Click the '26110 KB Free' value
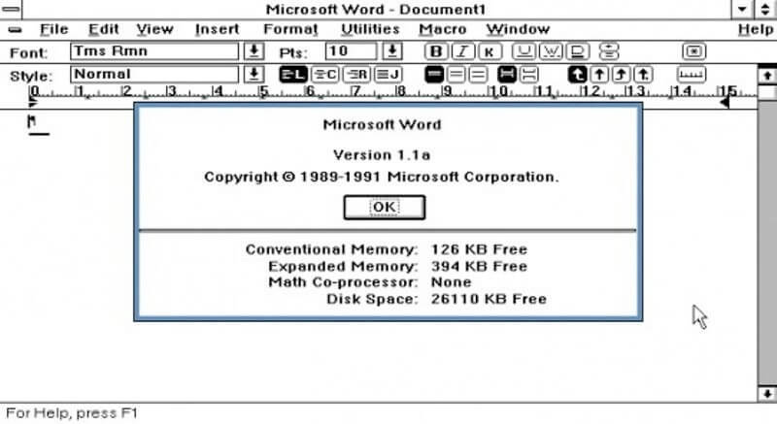This screenshot has height=424, width=777. click(489, 299)
